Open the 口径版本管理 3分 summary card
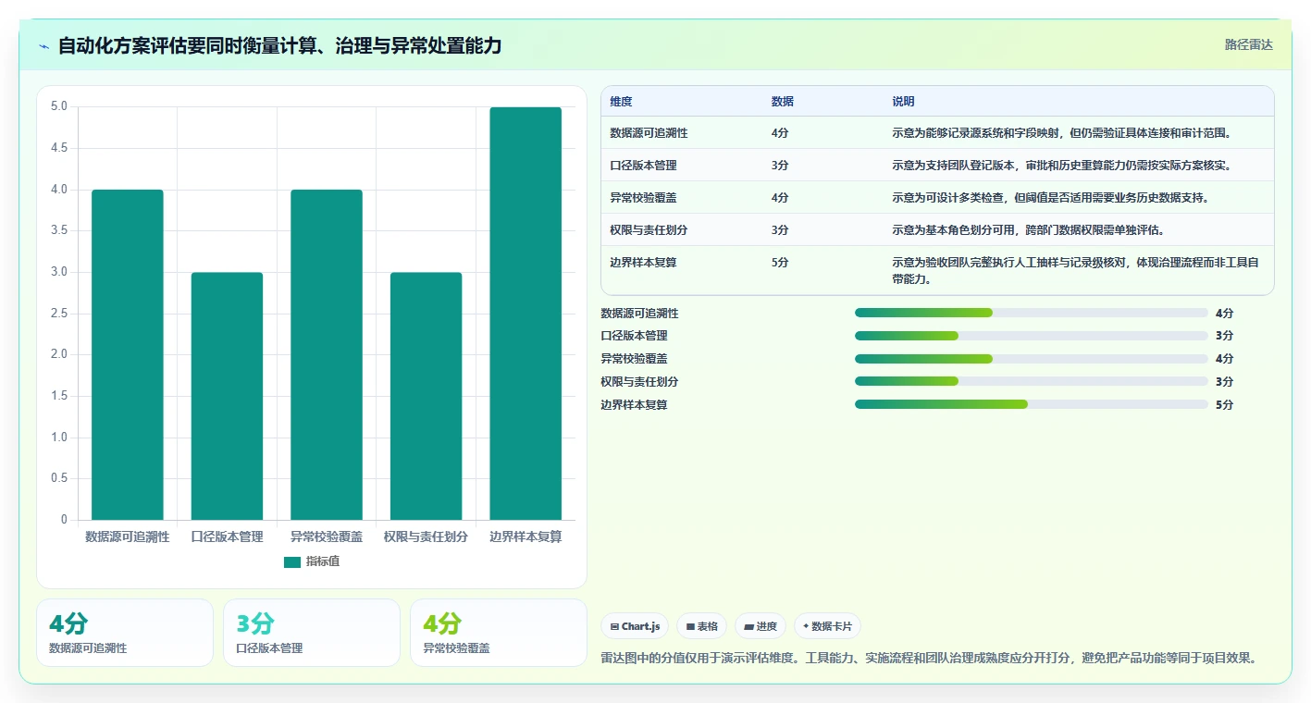The height and width of the screenshot is (703, 1311). tap(312, 633)
